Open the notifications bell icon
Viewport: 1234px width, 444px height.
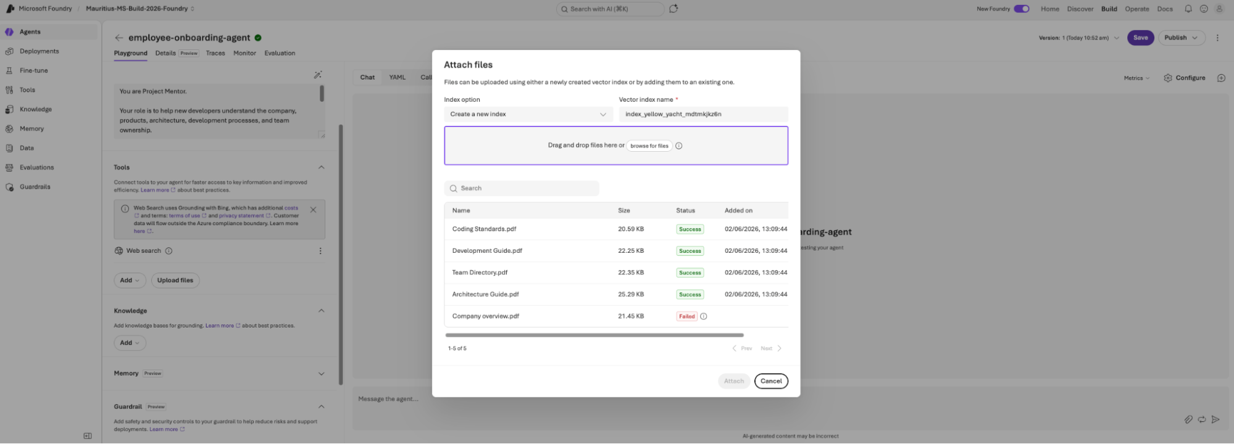[x=1188, y=9]
